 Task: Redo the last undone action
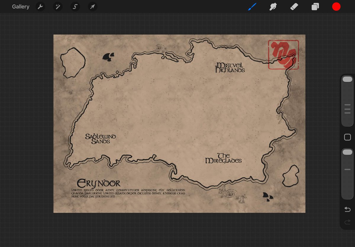(x=347, y=222)
